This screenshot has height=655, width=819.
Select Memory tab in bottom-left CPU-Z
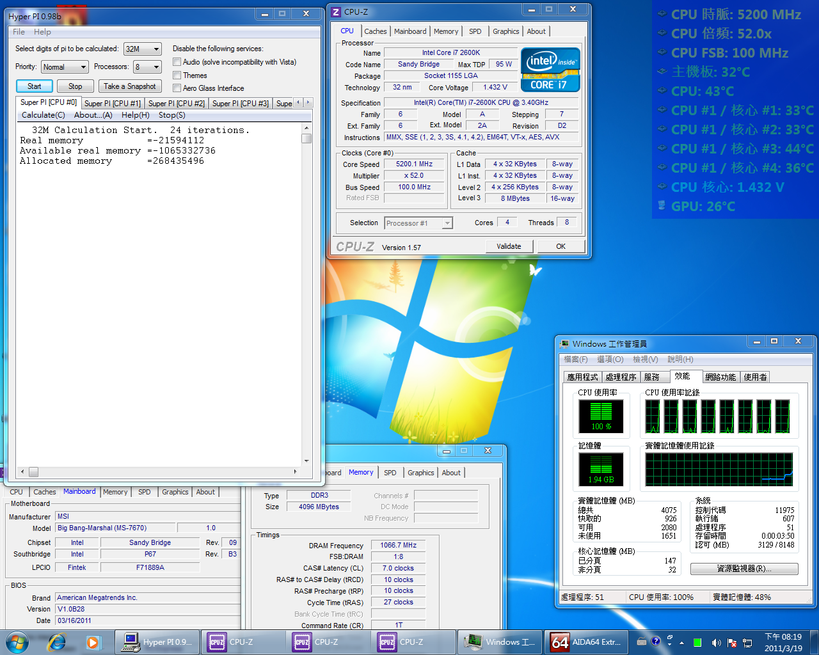tap(115, 492)
